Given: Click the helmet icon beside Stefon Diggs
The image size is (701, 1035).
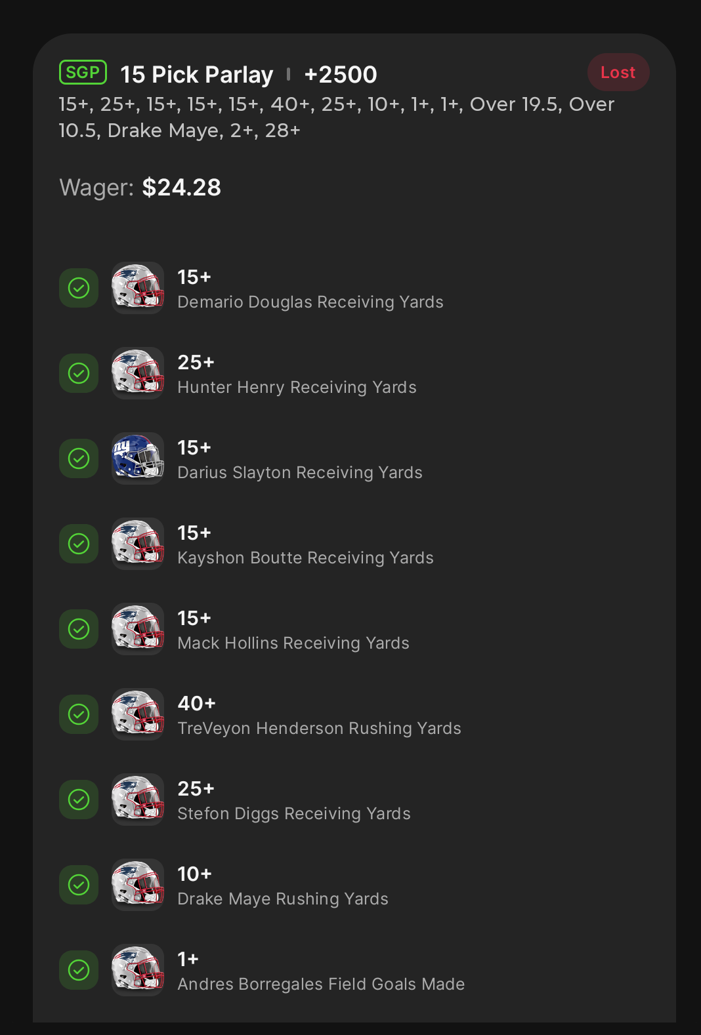Looking at the screenshot, I should pyautogui.click(x=137, y=800).
